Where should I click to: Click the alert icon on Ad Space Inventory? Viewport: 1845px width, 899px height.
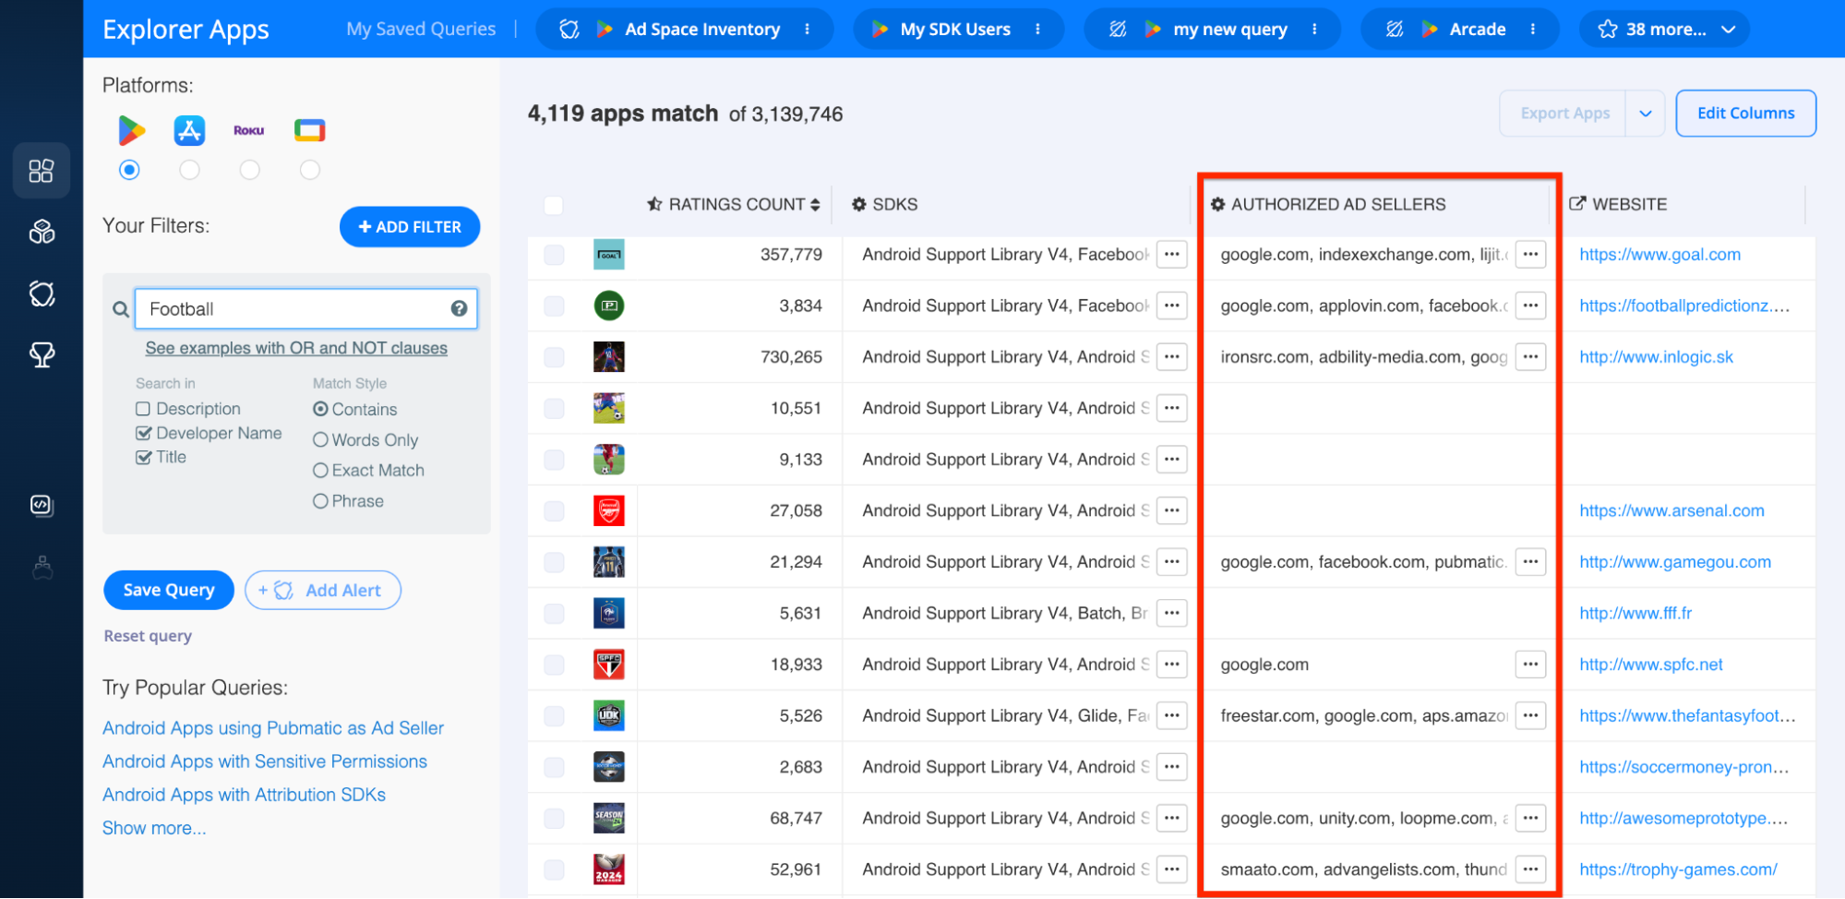(x=569, y=30)
